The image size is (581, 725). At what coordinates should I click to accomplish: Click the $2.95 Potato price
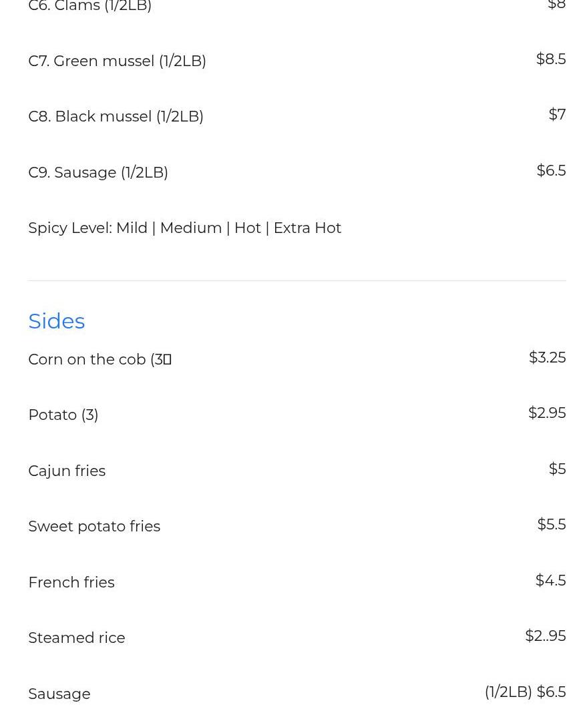pos(547,413)
